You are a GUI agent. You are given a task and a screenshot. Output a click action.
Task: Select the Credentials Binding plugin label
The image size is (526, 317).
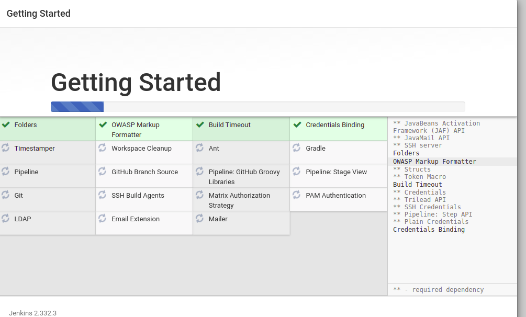(335, 125)
